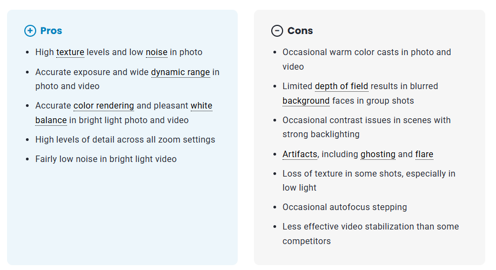The width and height of the screenshot is (496, 270).
Task: Select the bright light video noise bullet
Action: (106, 159)
